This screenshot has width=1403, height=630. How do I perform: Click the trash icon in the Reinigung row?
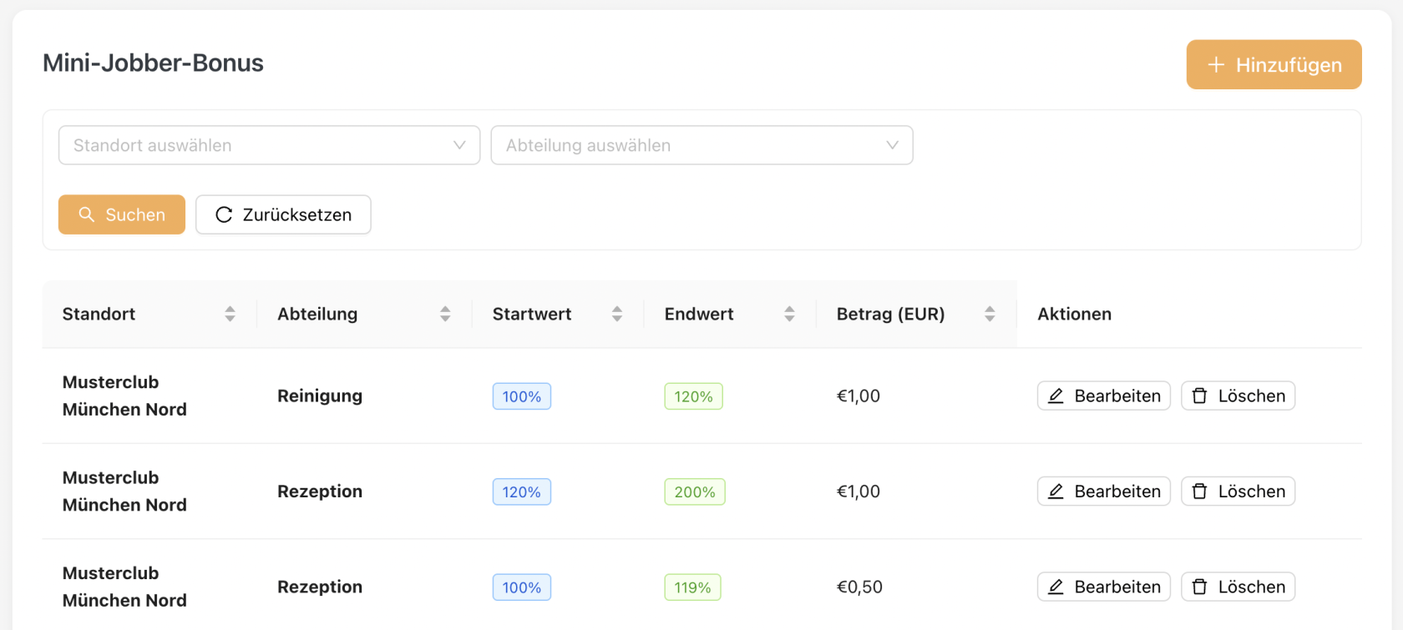(1199, 396)
